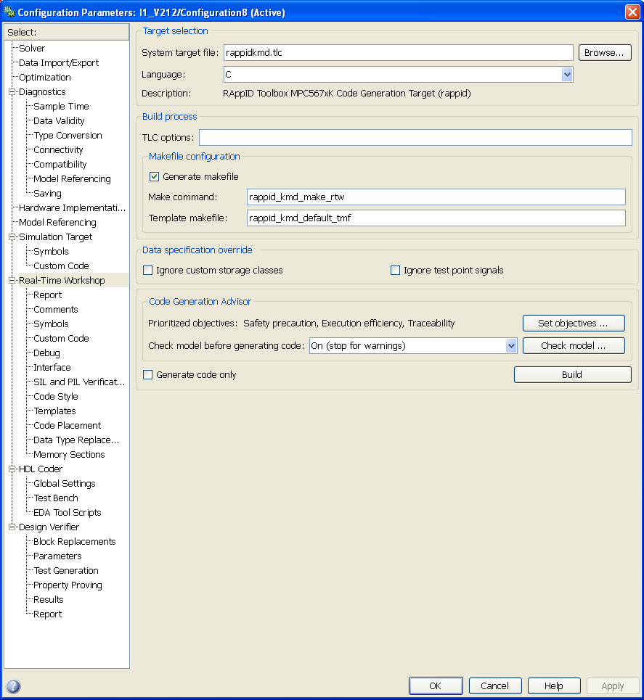Select Data Import/Export in the tree
The width and height of the screenshot is (644, 700).
coord(59,63)
